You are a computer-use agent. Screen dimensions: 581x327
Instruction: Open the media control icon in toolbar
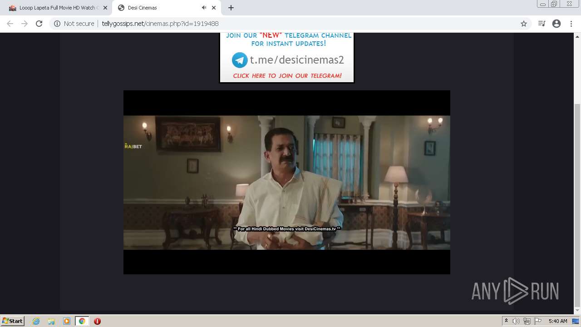[542, 24]
